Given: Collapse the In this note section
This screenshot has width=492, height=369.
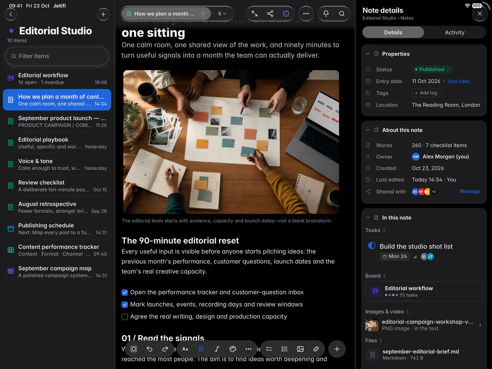Looking at the screenshot, I should pos(368,218).
